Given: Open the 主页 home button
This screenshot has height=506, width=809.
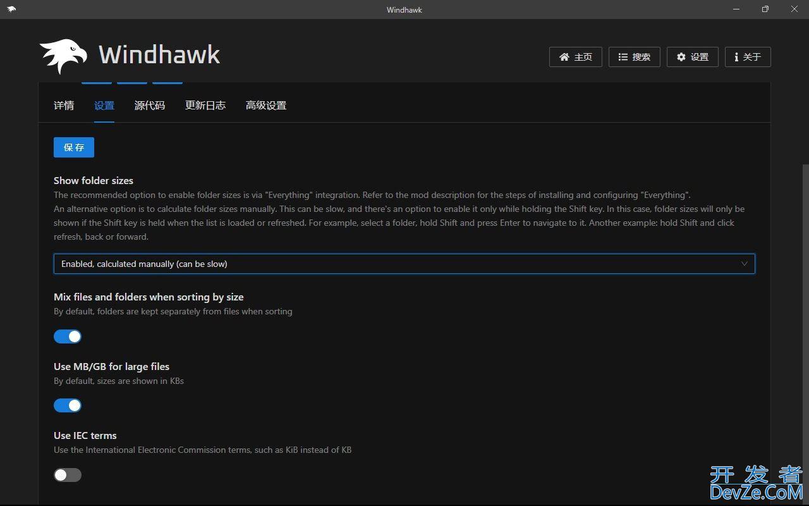Looking at the screenshot, I should pos(575,57).
